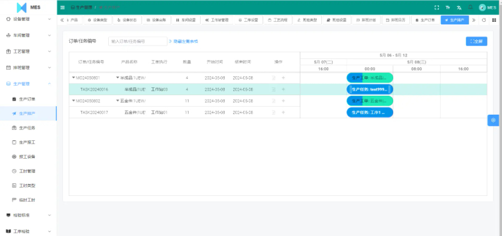Viewport: 502px width, 236px height.
Task: Open the language translation icon
Action: pos(459,8)
